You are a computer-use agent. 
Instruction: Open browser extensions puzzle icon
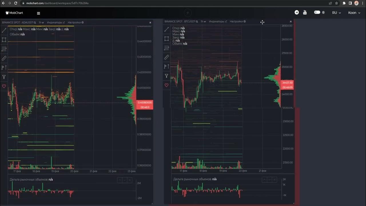344,3
